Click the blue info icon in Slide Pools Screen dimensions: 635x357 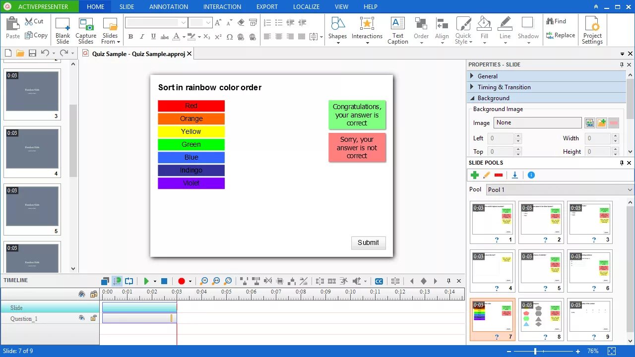tap(531, 175)
